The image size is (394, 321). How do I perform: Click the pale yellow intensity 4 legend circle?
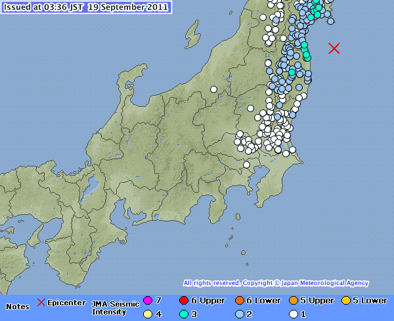pos(148,314)
